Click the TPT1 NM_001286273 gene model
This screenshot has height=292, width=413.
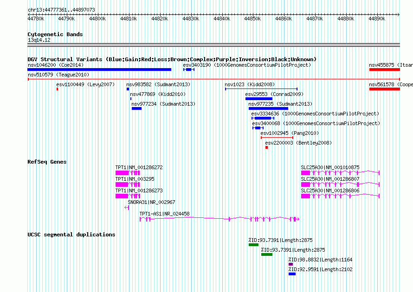tap(128, 196)
